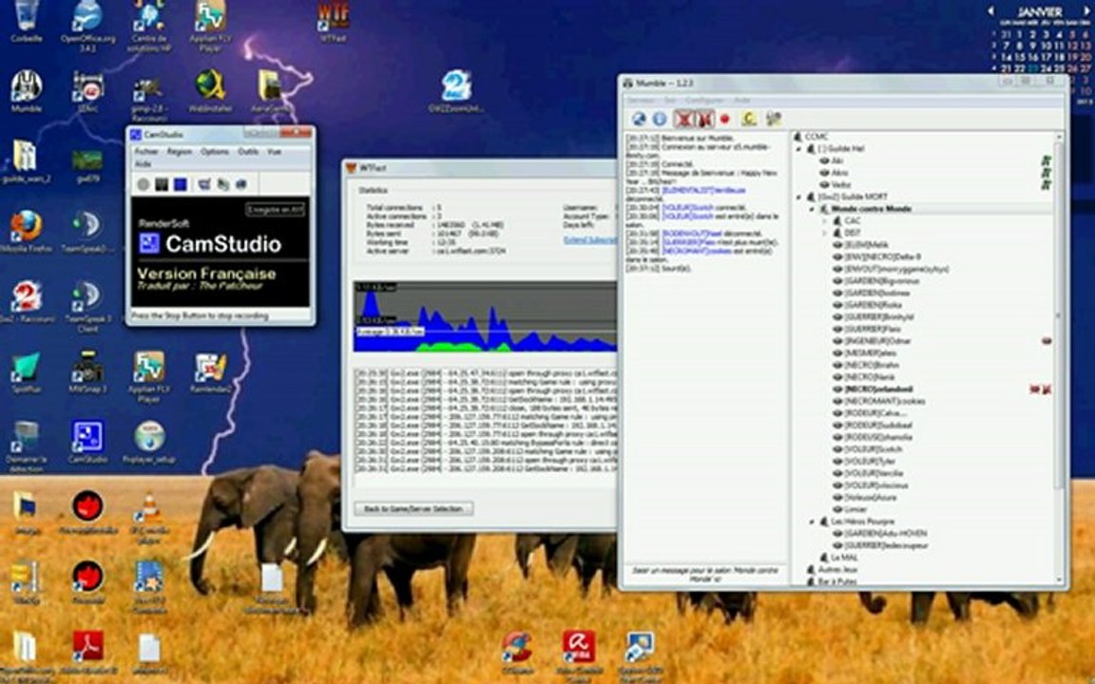Open the Fichier menu in CamStudio
The width and height of the screenshot is (1095, 684).
[x=146, y=151]
